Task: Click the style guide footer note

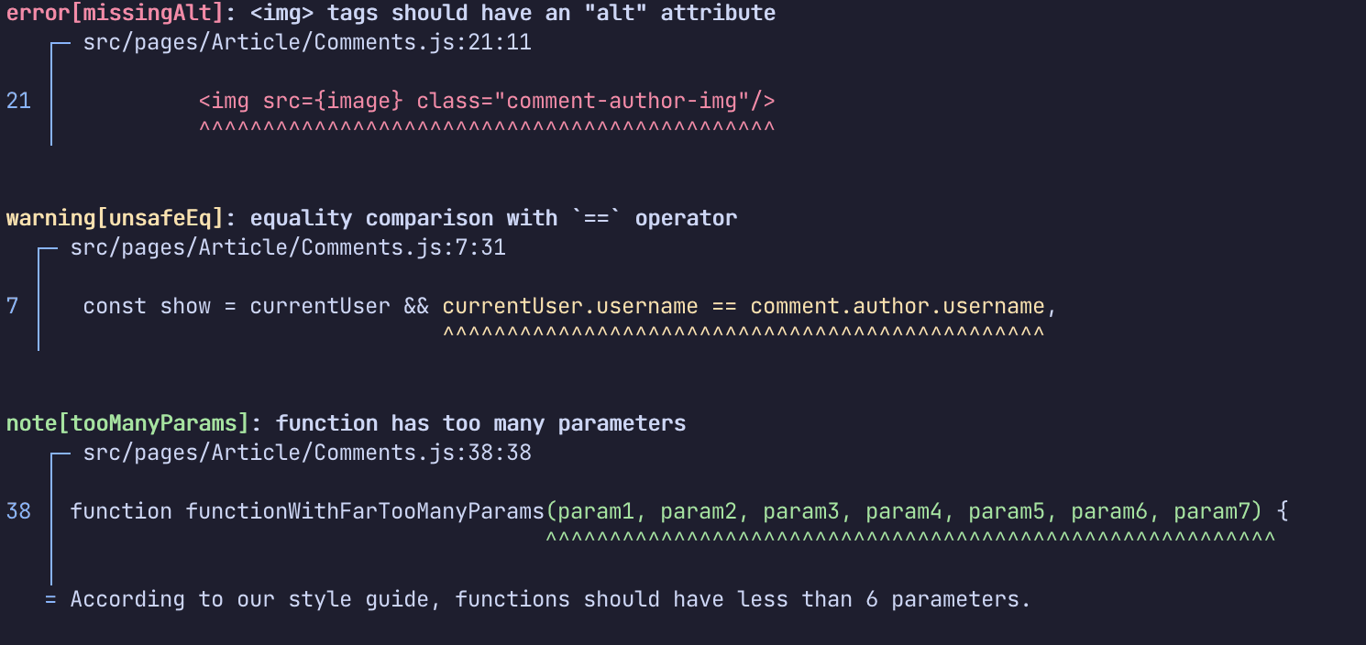Action: click(x=550, y=599)
